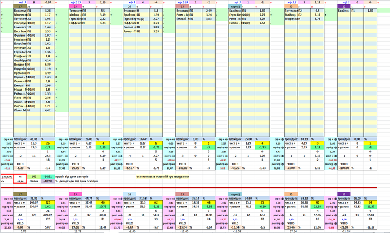Click the 4,42 odds cell for Ліон
Screen dimensions: 390x233
point(47,110)
